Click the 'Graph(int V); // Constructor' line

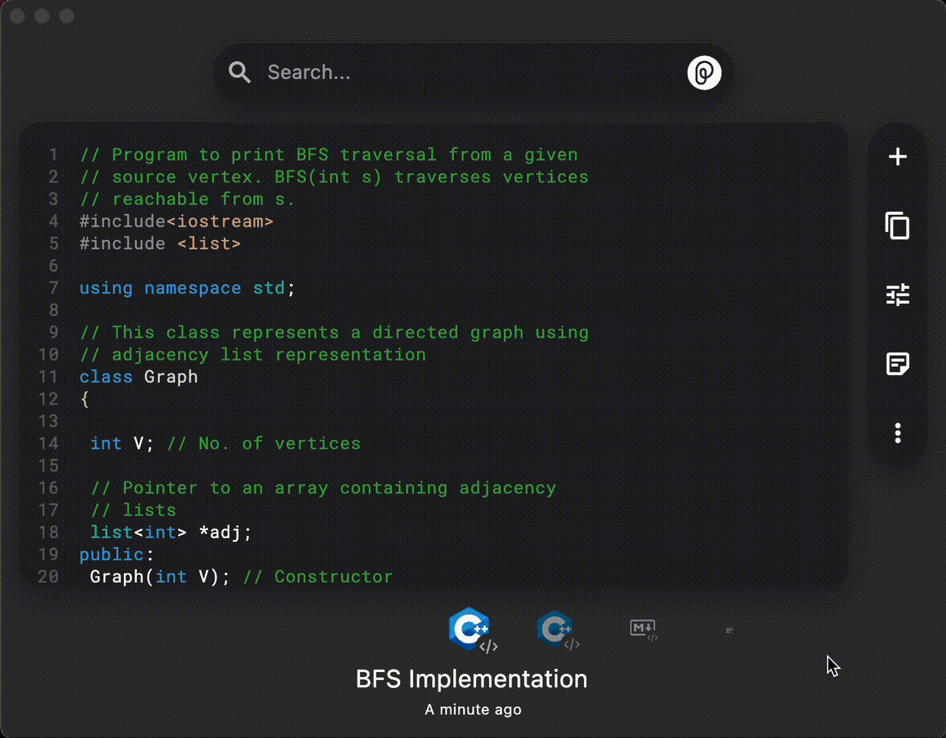241,577
